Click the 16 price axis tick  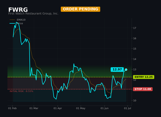pos(135,38)
